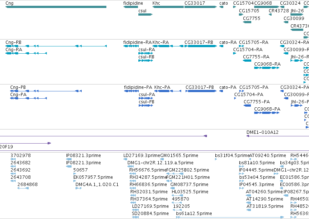This screenshot has width=309, height=219.
Task: Select the Khc-PA protein label
Action: 162,87
